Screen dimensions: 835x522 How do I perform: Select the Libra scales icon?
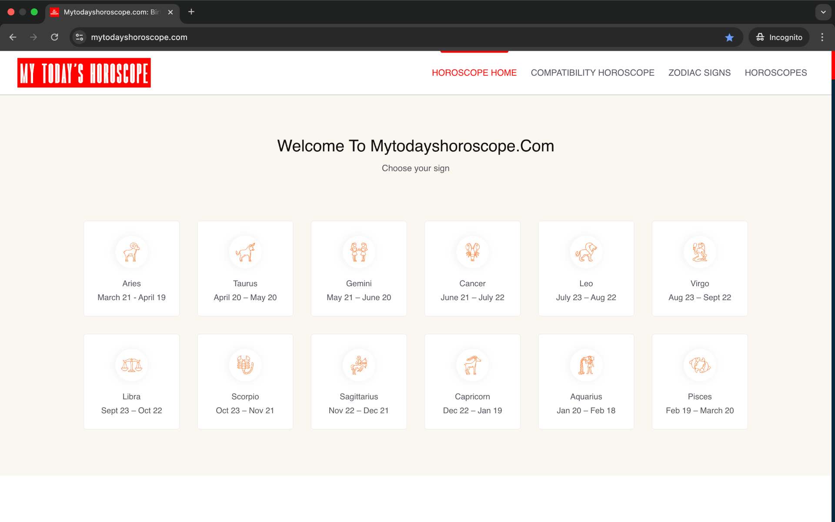coord(131,365)
